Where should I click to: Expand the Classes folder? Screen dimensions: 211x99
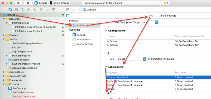[x=4, y=35]
